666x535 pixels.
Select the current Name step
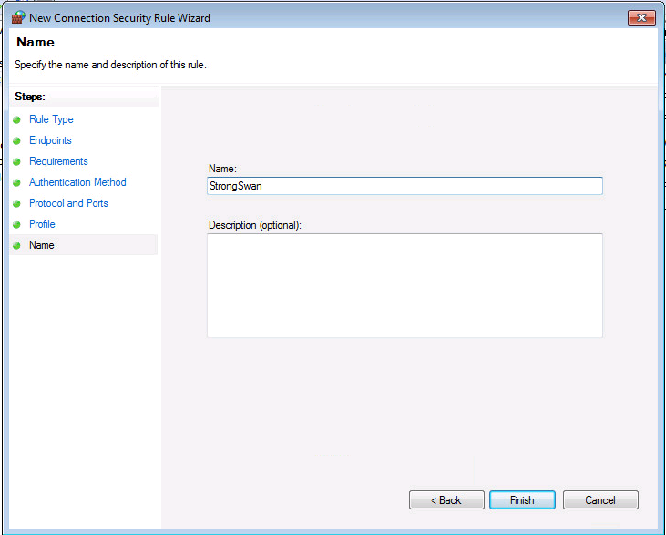(42, 245)
